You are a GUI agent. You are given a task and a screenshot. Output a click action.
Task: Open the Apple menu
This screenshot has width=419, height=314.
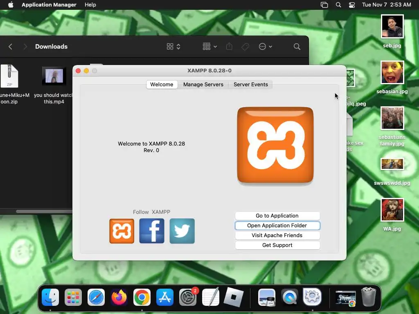pos(11,5)
